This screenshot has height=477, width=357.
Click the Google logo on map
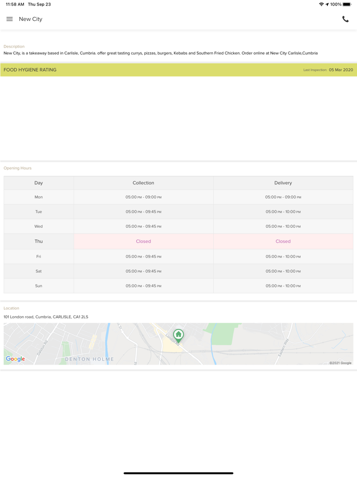click(x=15, y=359)
